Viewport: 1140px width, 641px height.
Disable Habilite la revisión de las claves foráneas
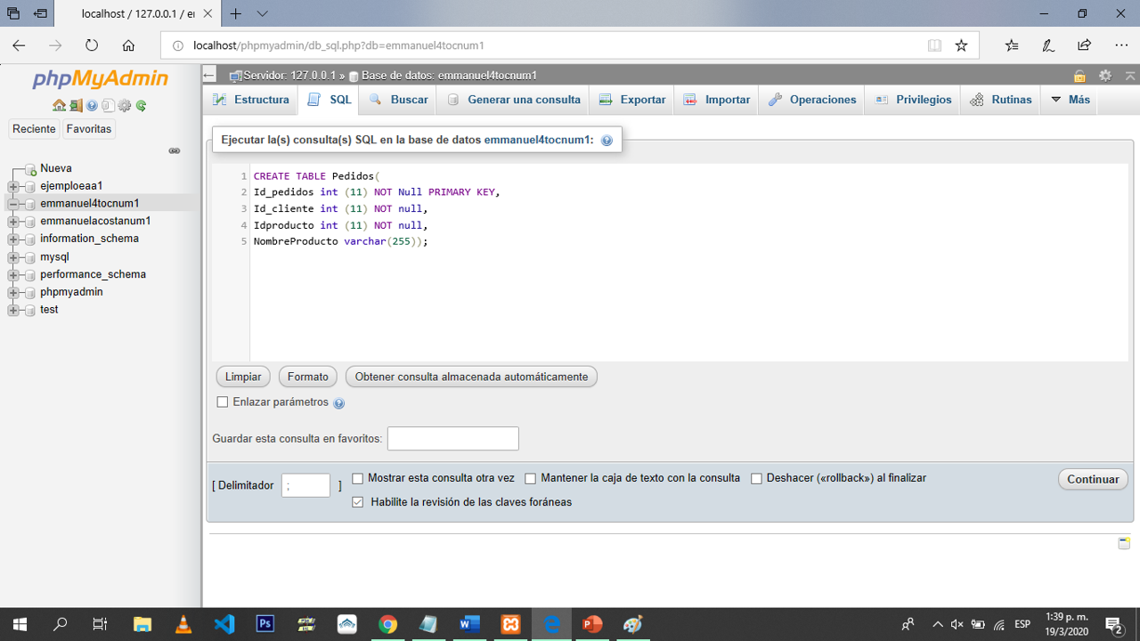click(357, 501)
